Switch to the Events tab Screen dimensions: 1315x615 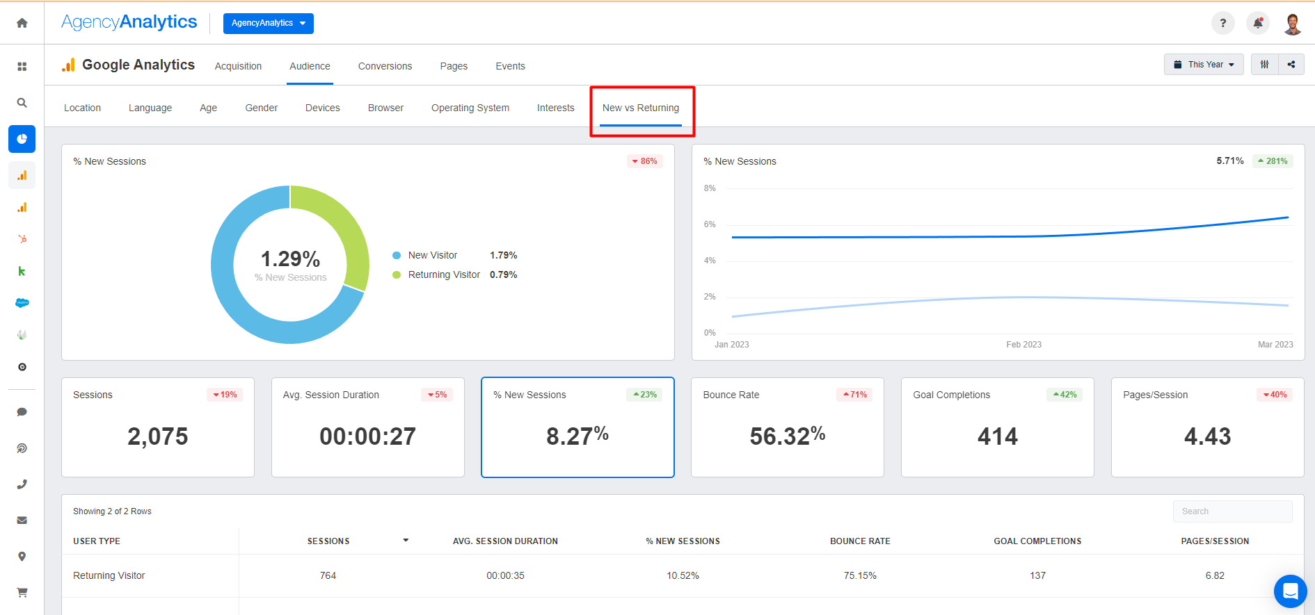(x=510, y=66)
